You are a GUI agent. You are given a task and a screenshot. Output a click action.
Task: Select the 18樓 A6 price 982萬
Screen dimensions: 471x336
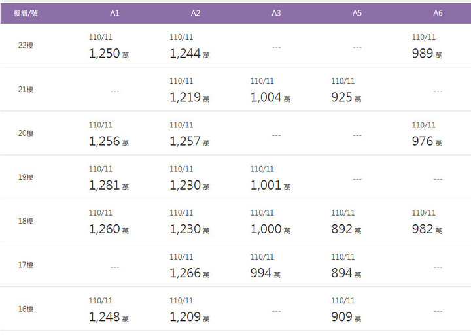427,229
